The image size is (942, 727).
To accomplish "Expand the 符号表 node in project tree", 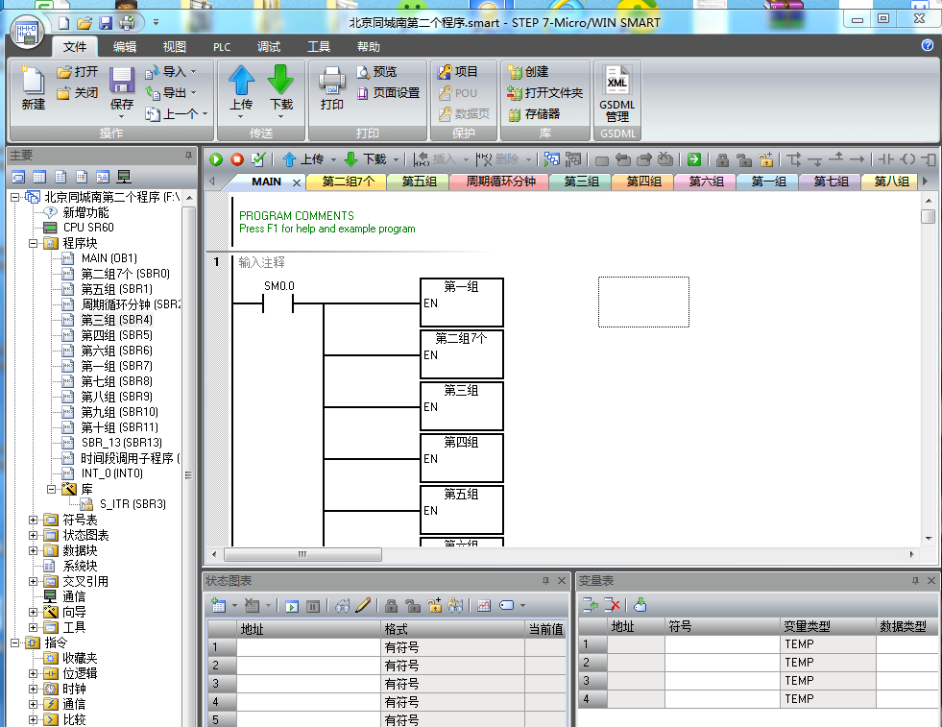I will tap(34, 520).
